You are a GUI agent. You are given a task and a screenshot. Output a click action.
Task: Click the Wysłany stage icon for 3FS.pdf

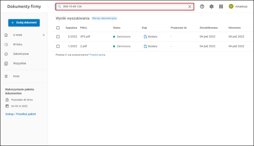tap(145, 37)
